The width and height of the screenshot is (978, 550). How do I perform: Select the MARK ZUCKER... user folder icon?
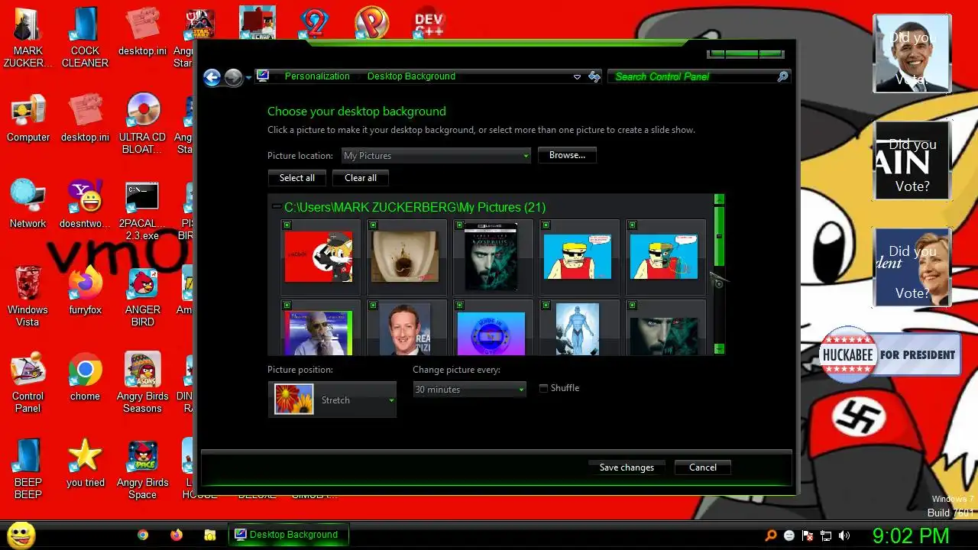[28, 38]
